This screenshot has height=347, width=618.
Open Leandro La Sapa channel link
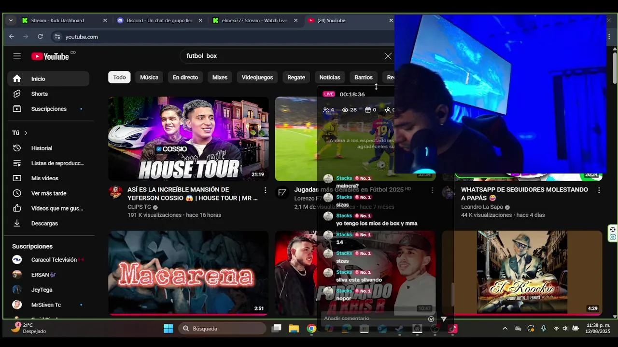[x=482, y=207]
